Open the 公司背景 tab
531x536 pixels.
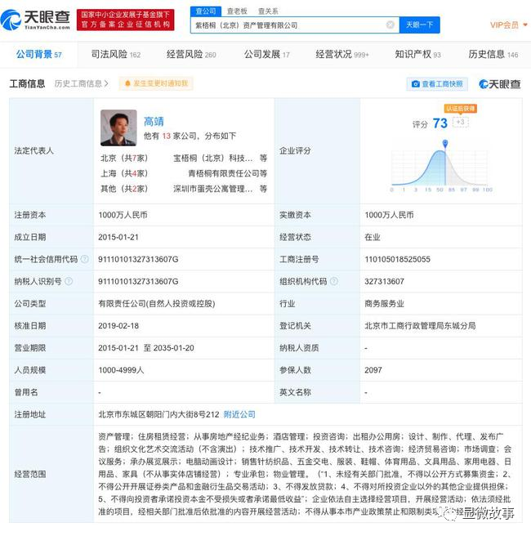39,55
